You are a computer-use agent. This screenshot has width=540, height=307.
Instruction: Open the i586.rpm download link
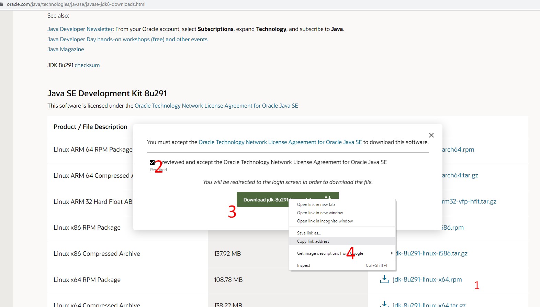tap(453, 228)
